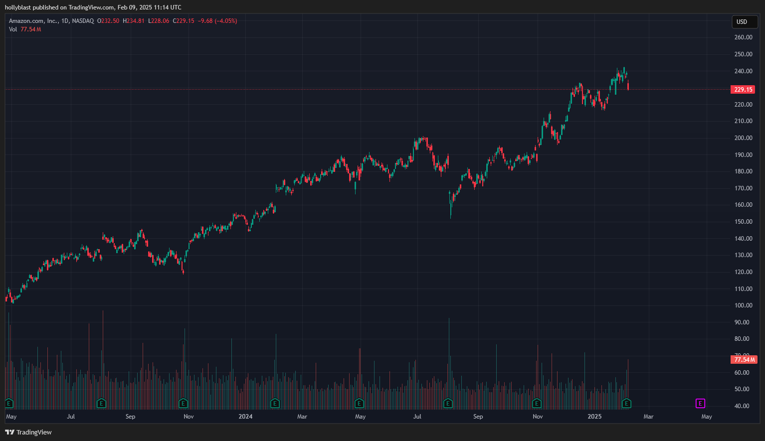Select the 1D interval label
The width and height of the screenshot is (765, 441).
pos(64,21)
